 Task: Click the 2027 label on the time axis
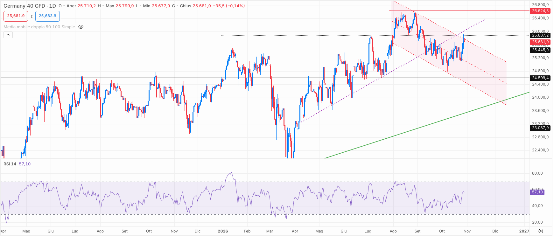click(x=524, y=231)
